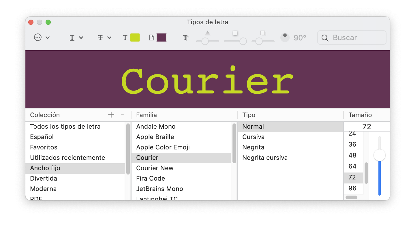409x225 pixels.
Task: Toggle the text shadow button
Action: tap(185, 38)
